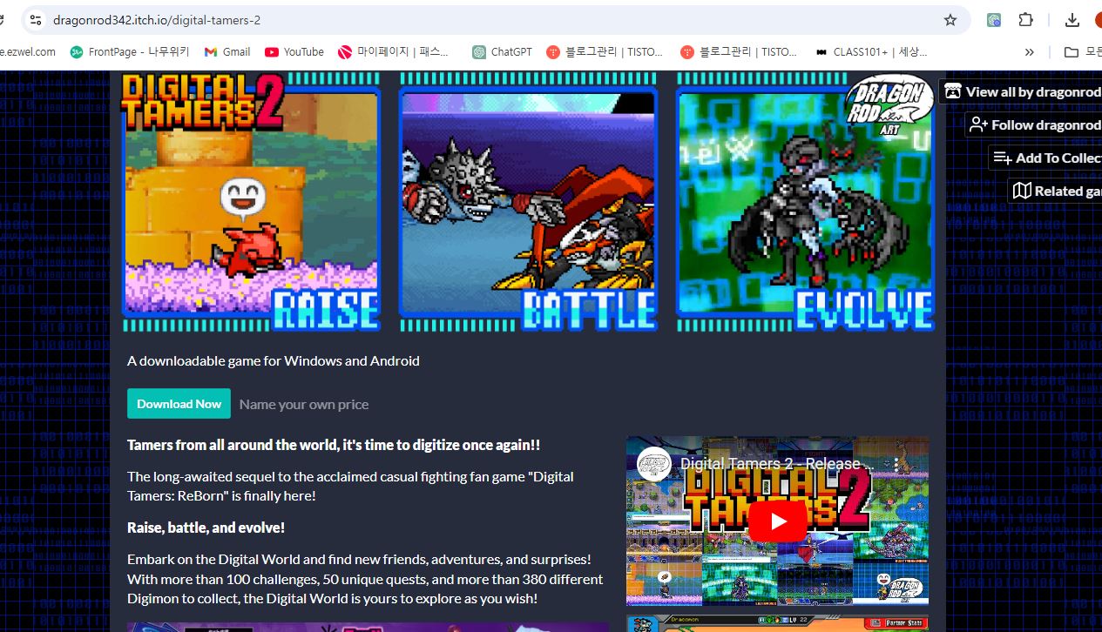Open the Gmail bookmark

[x=227, y=52]
